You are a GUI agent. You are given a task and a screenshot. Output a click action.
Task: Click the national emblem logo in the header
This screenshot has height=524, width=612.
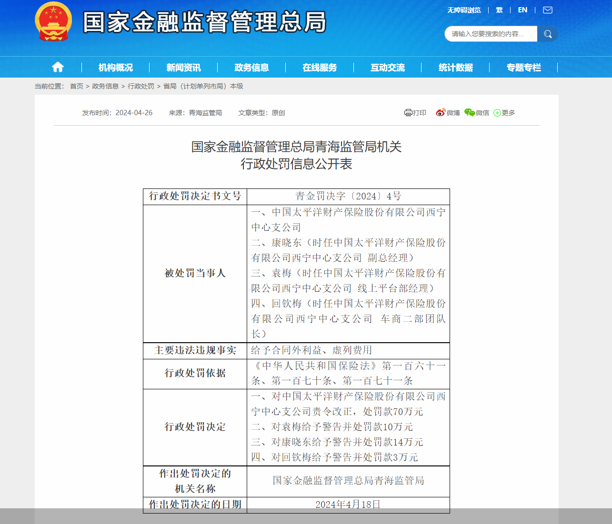[x=54, y=22]
